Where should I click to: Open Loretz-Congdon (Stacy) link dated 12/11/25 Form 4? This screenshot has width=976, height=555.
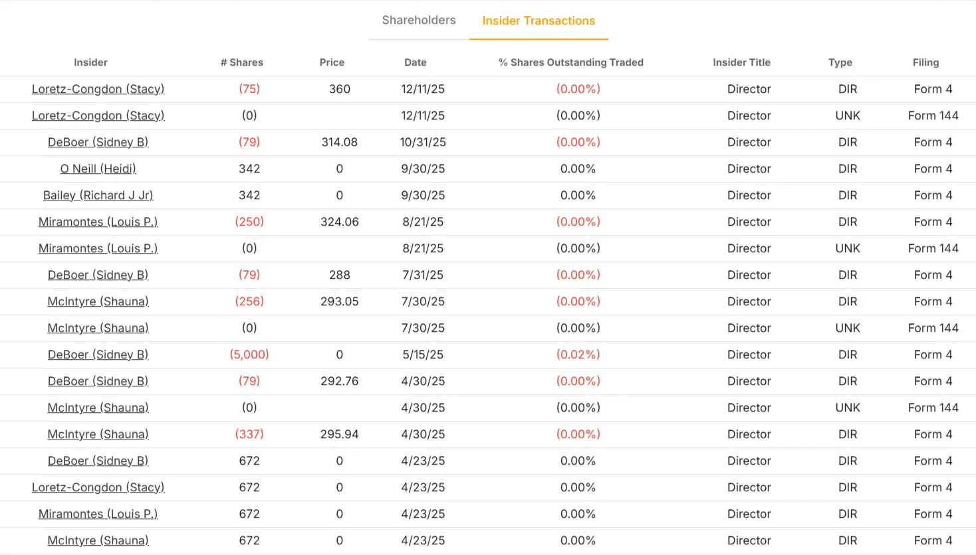tap(98, 89)
